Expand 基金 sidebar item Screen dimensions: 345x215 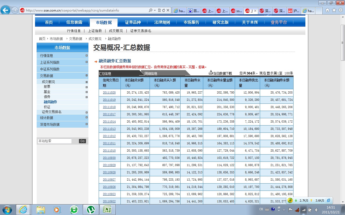pyautogui.click(x=87, y=92)
